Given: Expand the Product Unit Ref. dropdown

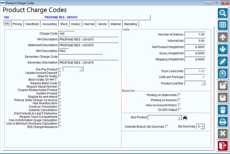Looking at the screenshot, I should (203, 83).
